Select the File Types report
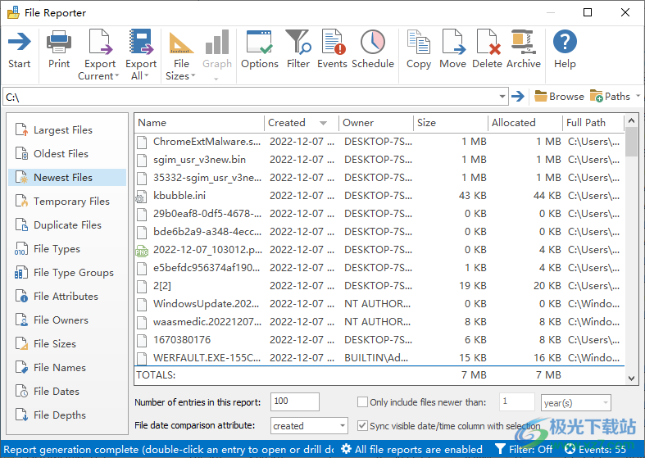 click(67, 249)
